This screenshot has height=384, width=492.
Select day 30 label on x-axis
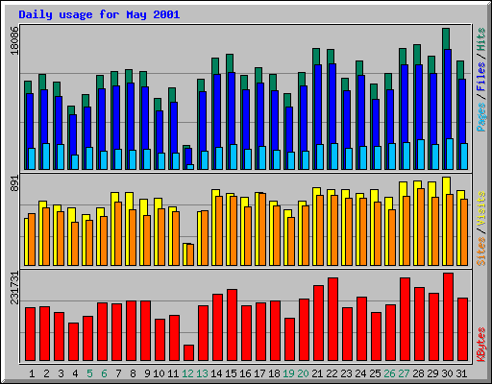click(447, 373)
